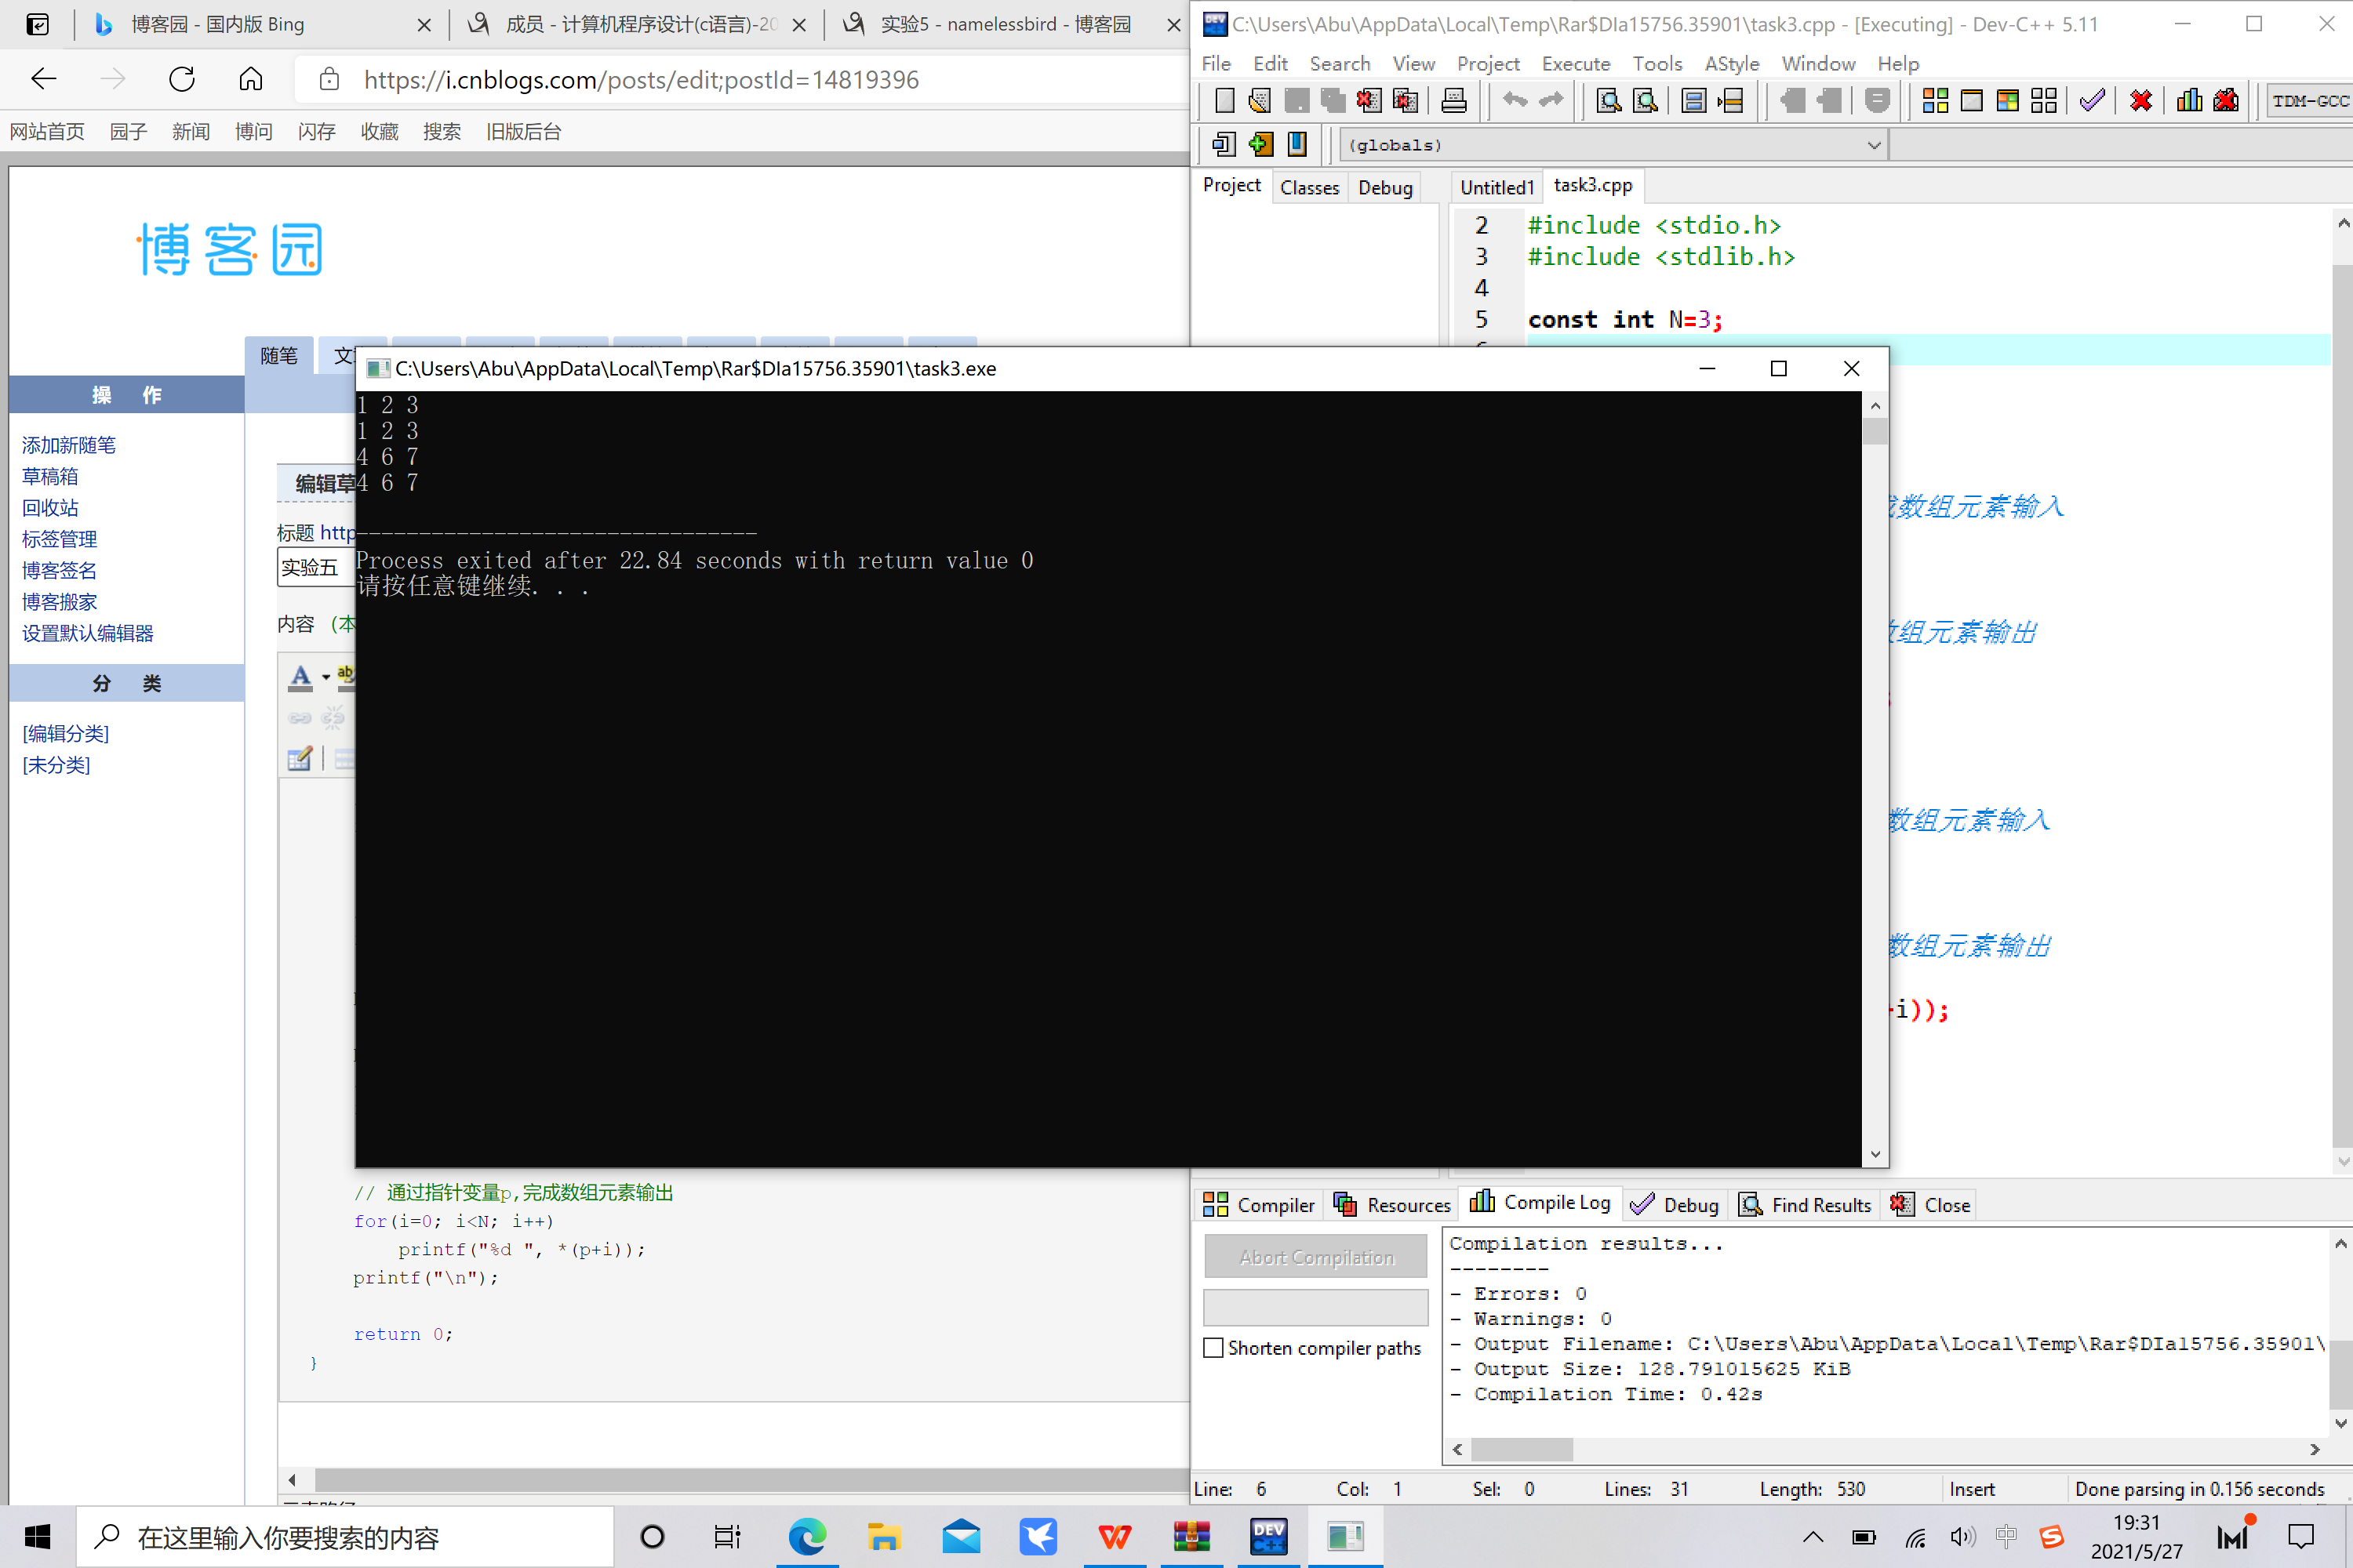Screen dimensions: 2353x1568
Task: Click the green plus Insert icon
Action: click(x=1260, y=145)
